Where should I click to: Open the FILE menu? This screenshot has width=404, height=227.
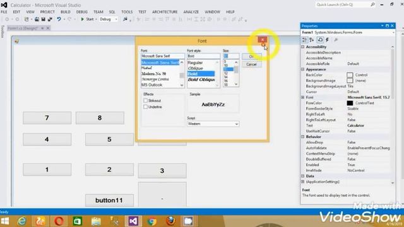coord(4,12)
